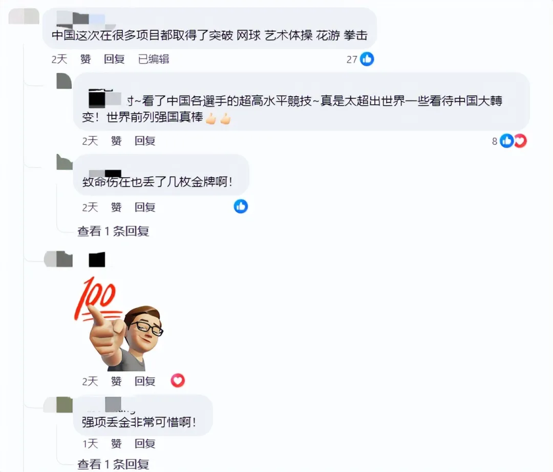Click the 1天 timestamp on last comment
The width and height of the screenshot is (553, 472).
90,443
